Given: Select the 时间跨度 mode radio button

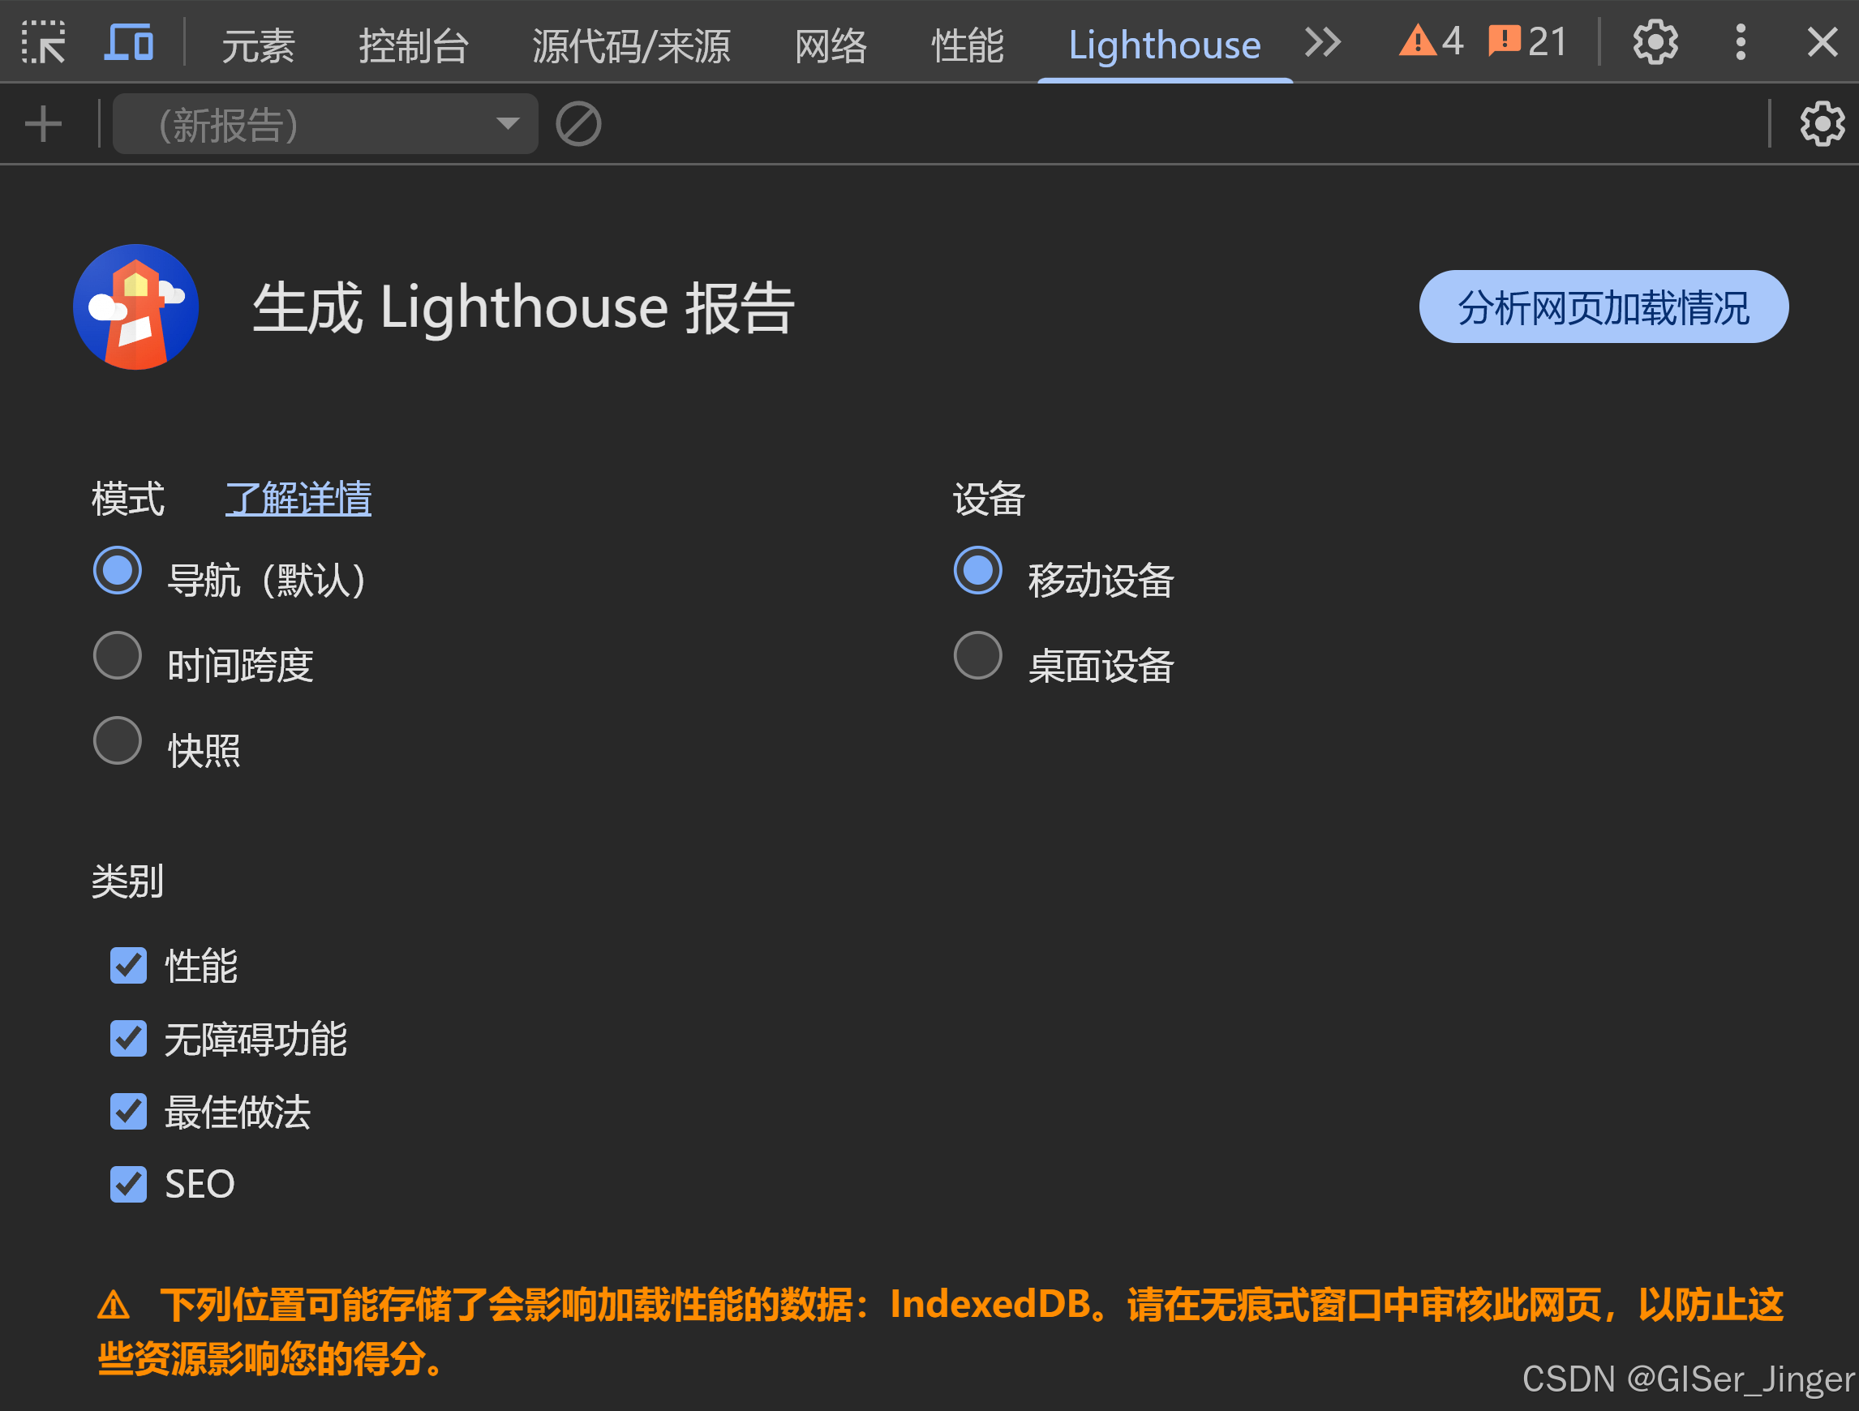Looking at the screenshot, I should [x=117, y=655].
